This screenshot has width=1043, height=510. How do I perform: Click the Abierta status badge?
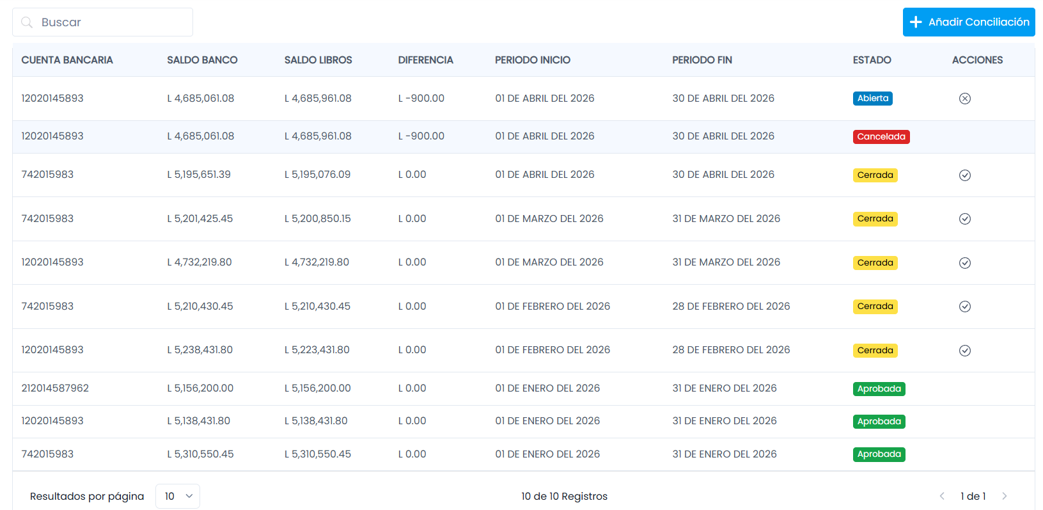[873, 99]
